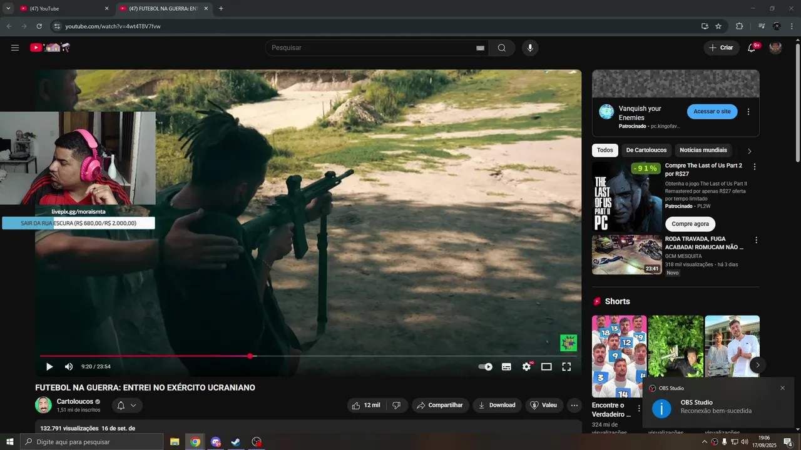The width and height of the screenshot is (801, 450).
Task: Play the video using the play button
Action: point(49,366)
